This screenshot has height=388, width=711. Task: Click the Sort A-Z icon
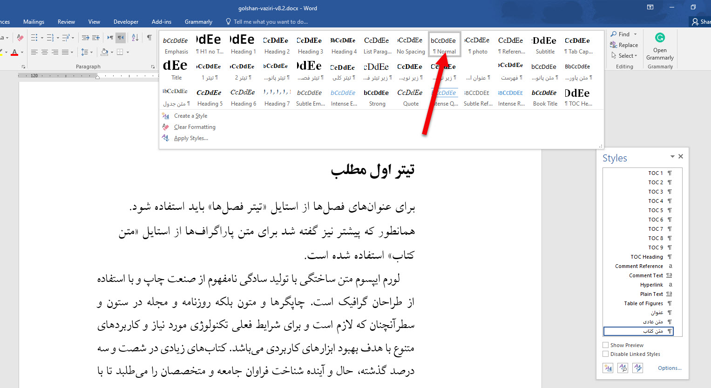coord(135,38)
